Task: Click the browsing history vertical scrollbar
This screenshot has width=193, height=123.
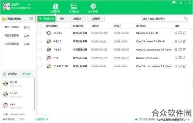Action: [34, 94]
